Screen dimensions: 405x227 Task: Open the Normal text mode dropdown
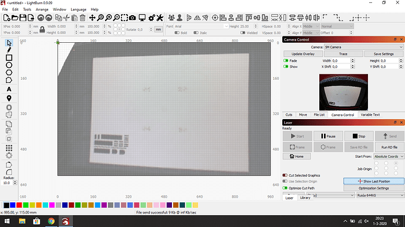click(x=337, y=26)
